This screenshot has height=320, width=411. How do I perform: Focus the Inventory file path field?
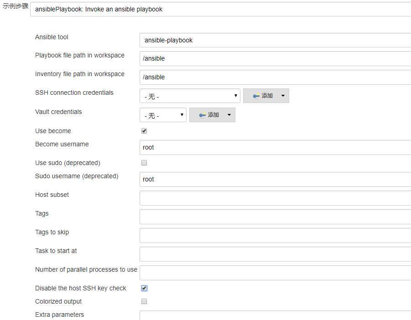[275, 77]
